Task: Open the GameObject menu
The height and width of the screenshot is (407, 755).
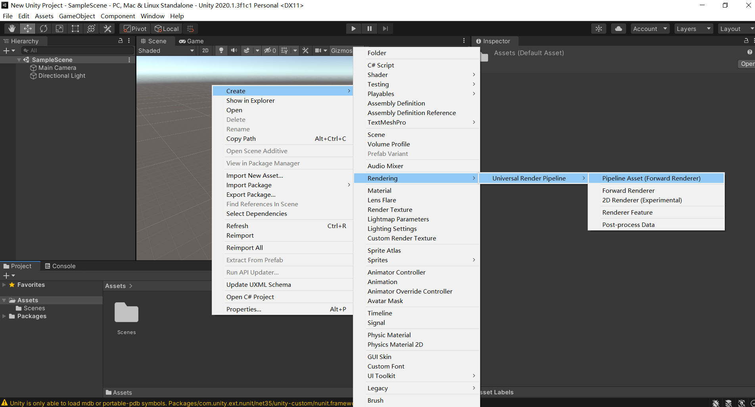Action: [x=77, y=16]
